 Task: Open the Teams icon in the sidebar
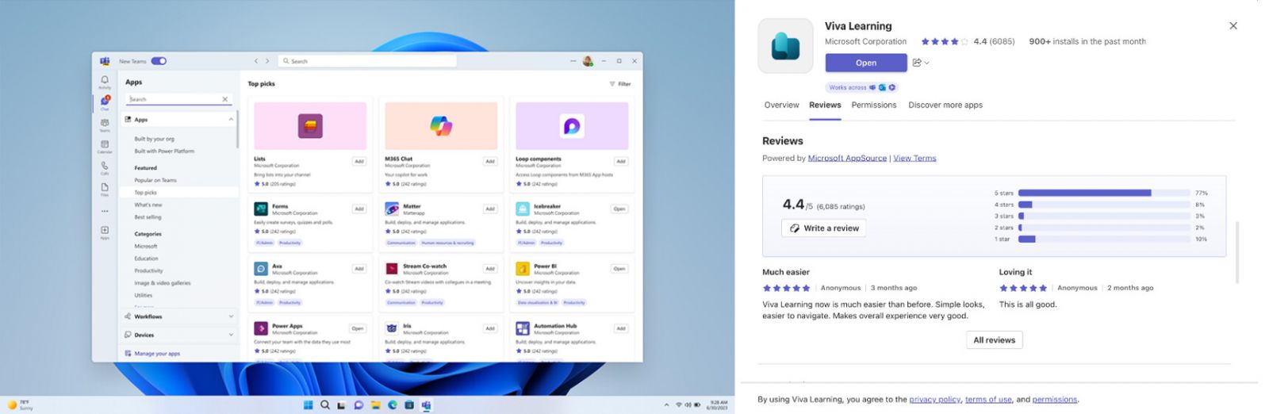click(105, 125)
